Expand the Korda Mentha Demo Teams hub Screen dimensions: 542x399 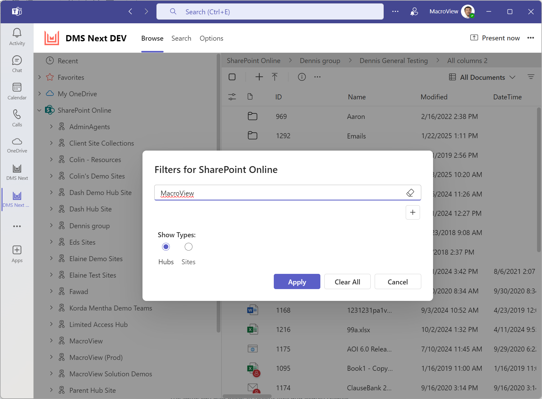(51, 308)
